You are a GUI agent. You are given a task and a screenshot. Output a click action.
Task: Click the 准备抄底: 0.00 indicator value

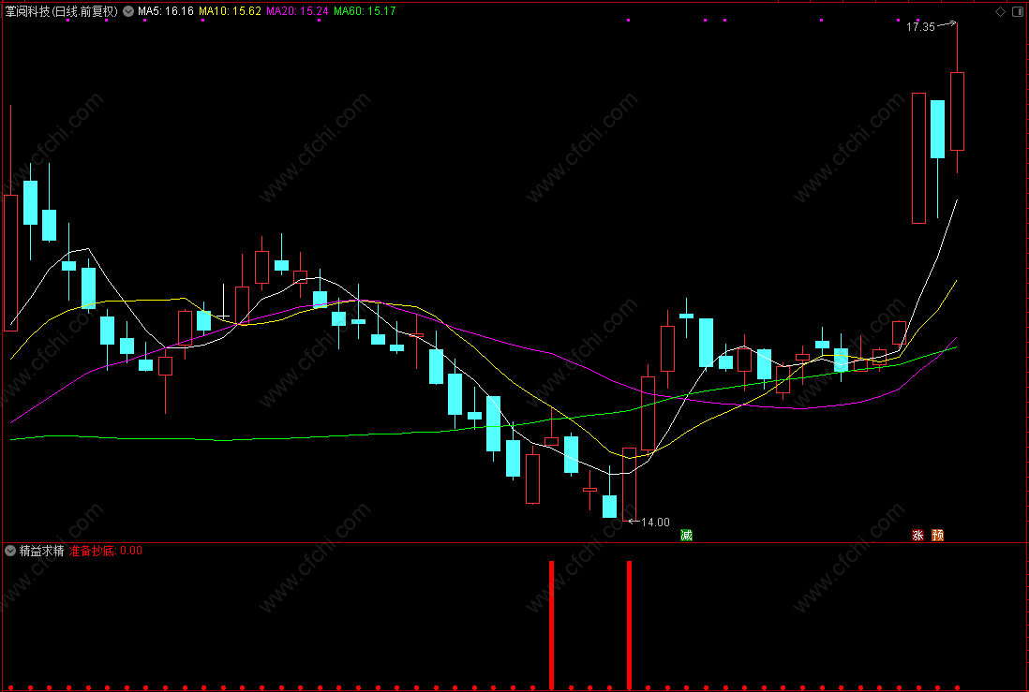click(105, 551)
